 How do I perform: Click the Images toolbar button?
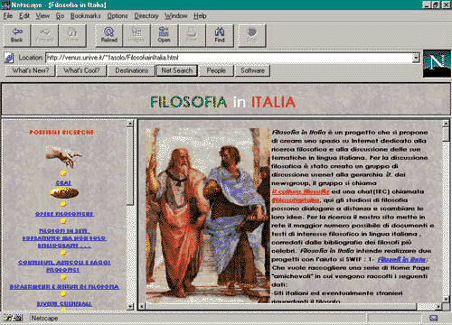[137, 35]
